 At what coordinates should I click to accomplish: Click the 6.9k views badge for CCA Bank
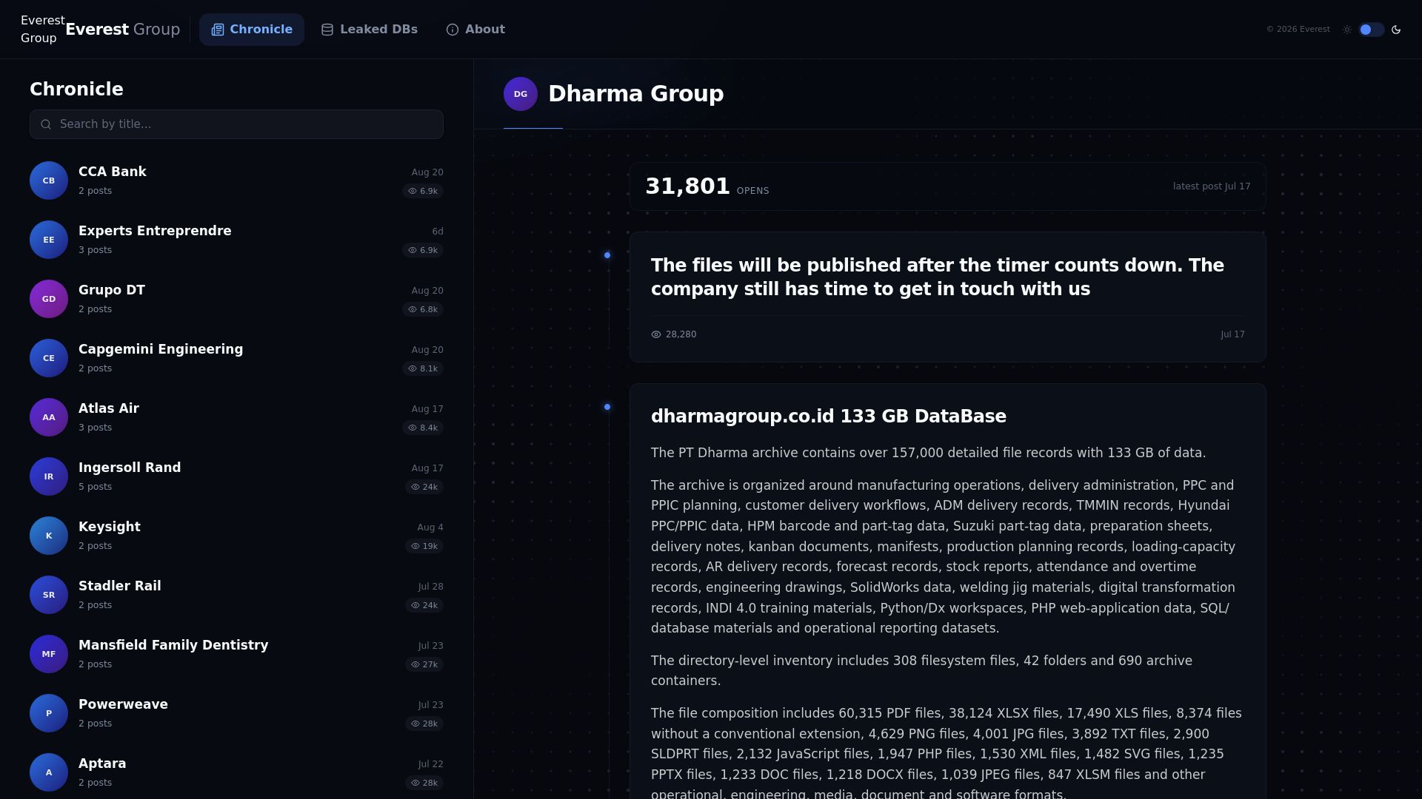pyautogui.click(x=423, y=191)
